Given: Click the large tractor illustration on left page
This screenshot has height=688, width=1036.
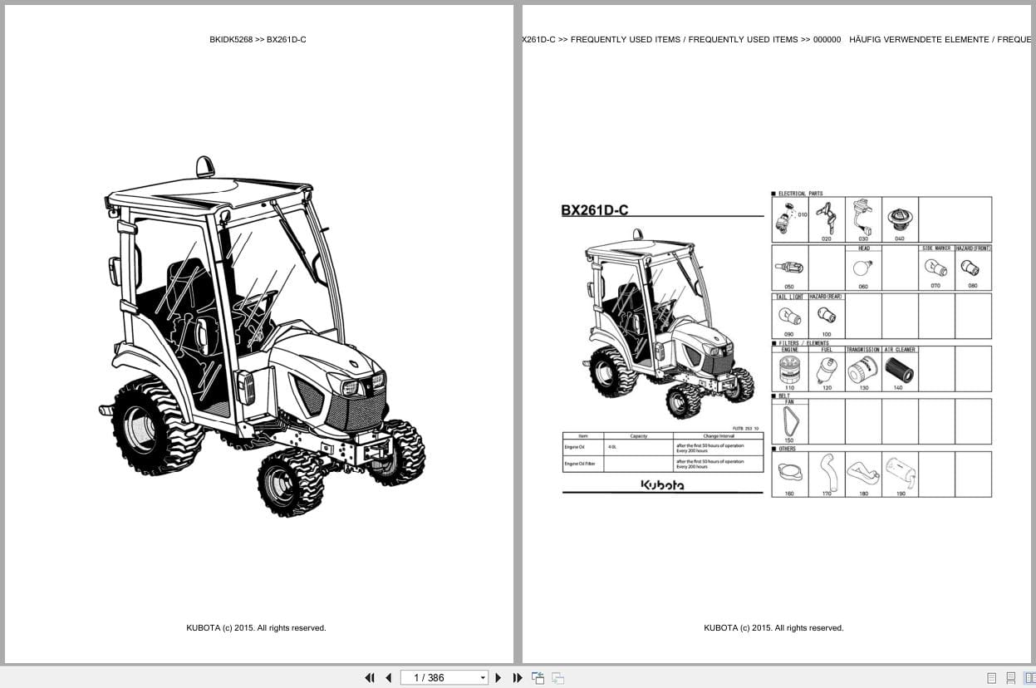Looking at the screenshot, I should coord(263,336).
